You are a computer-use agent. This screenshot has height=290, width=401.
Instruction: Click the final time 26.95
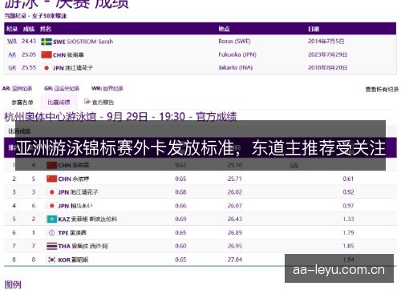click(235, 246)
